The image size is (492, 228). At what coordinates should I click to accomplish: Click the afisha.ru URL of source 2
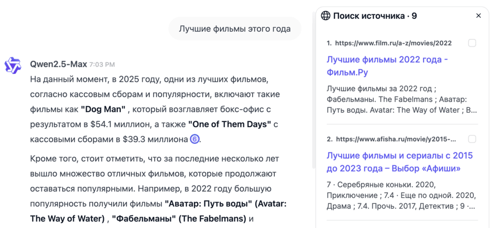[x=395, y=139]
